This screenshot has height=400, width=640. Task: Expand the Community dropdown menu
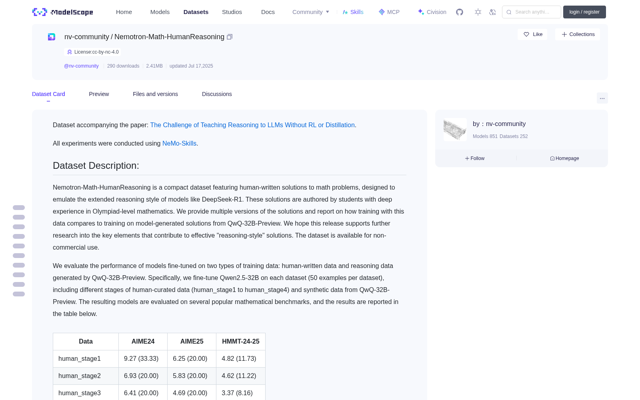[x=311, y=12]
